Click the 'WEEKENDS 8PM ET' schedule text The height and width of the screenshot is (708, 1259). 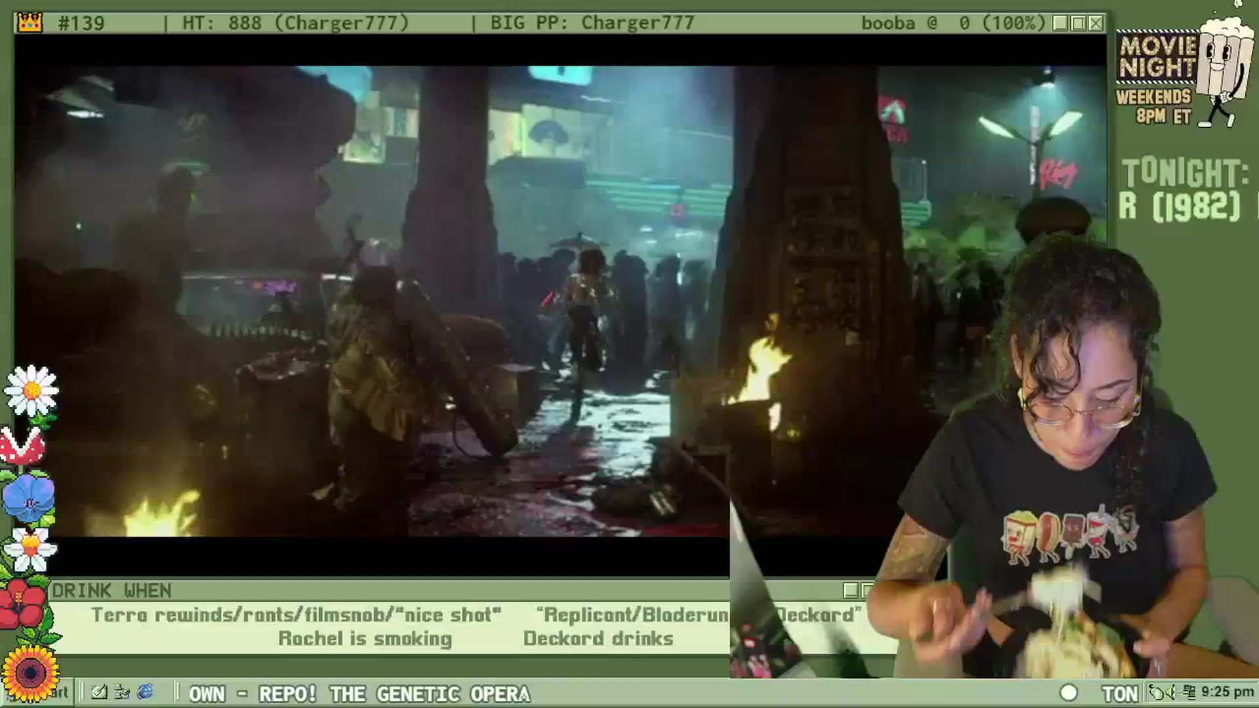1153,107
